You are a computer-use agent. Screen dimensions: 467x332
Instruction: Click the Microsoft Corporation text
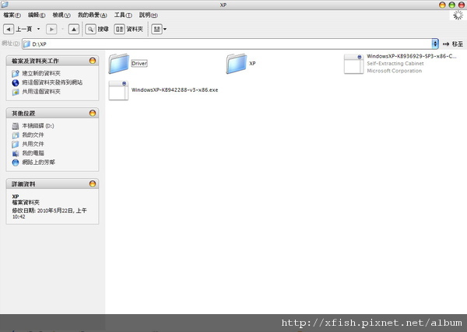(x=395, y=71)
